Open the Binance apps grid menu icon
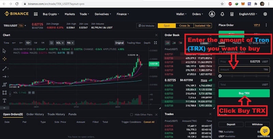273x139 pixels. [x=36, y=14]
